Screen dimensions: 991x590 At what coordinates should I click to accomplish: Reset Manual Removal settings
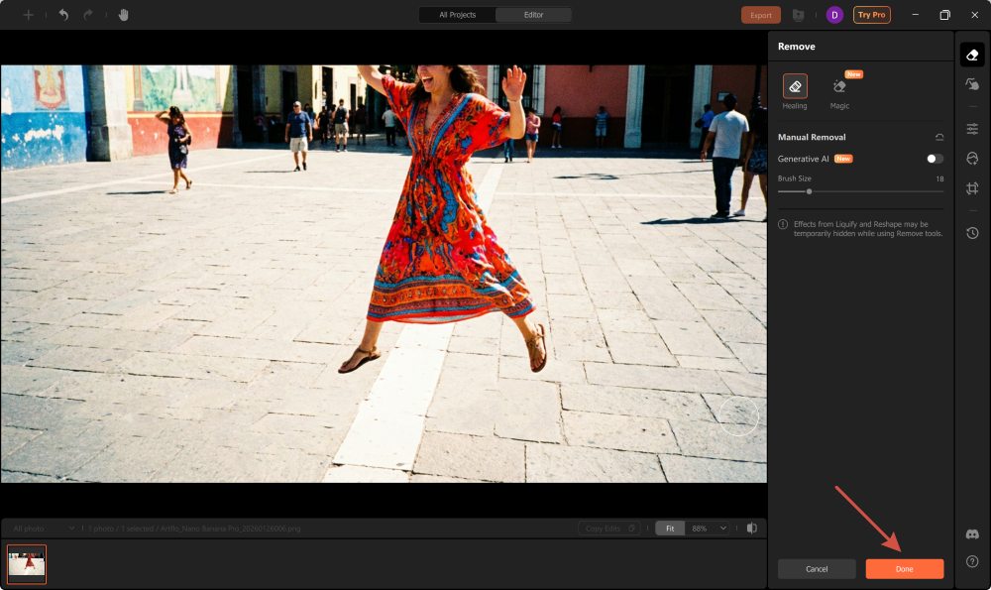click(x=938, y=137)
